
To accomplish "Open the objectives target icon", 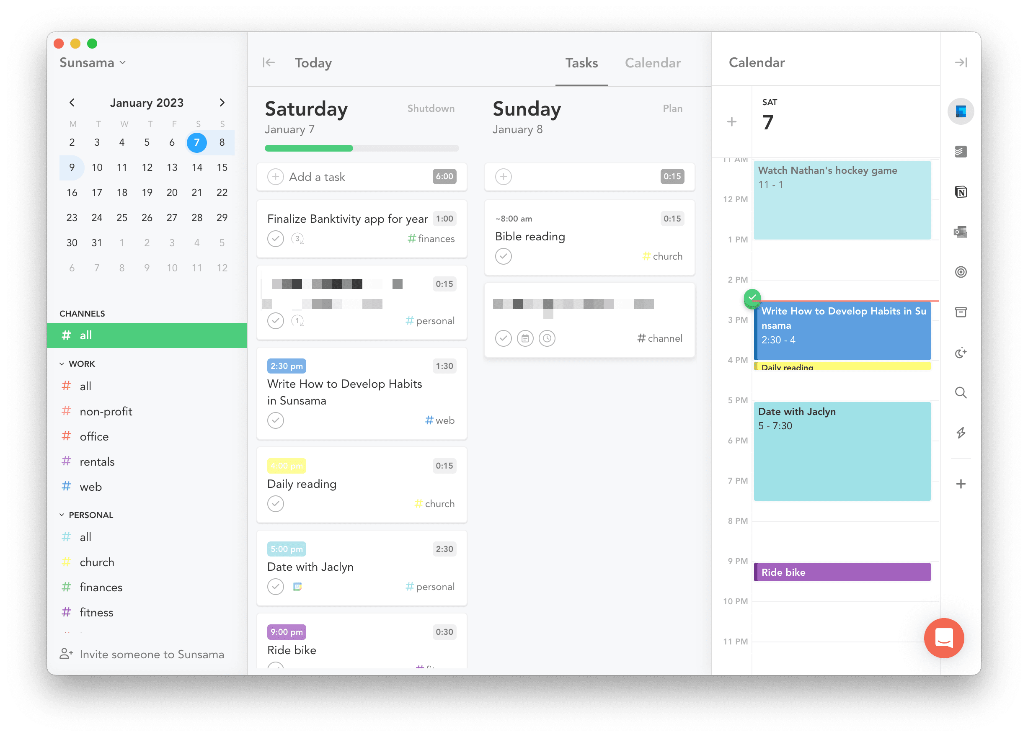I will [x=961, y=272].
